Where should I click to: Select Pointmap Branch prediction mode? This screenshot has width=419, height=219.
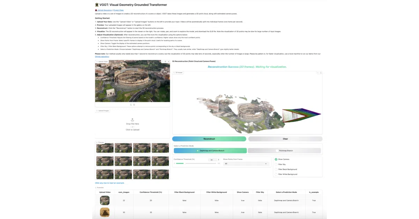[284, 151]
